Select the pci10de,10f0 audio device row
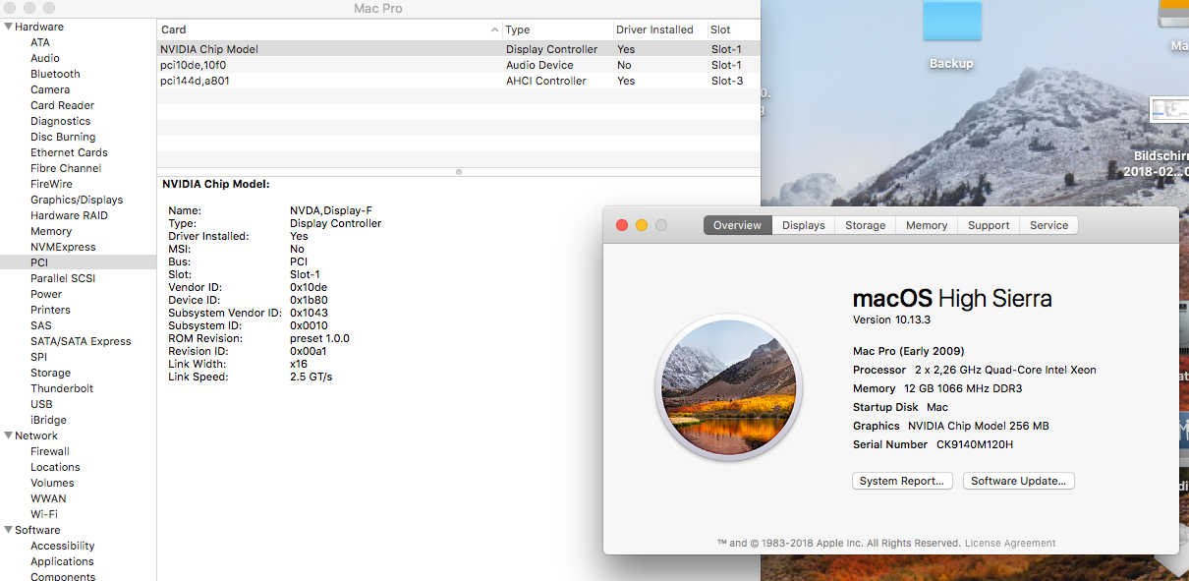Screen dimensions: 1189x581 click(x=459, y=65)
